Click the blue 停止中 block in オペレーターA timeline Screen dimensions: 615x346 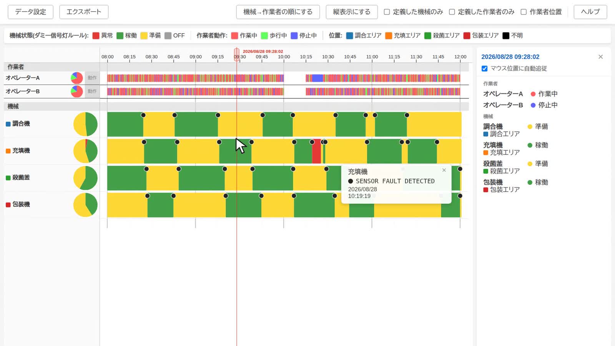pyautogui.click(x=317, y=78)
